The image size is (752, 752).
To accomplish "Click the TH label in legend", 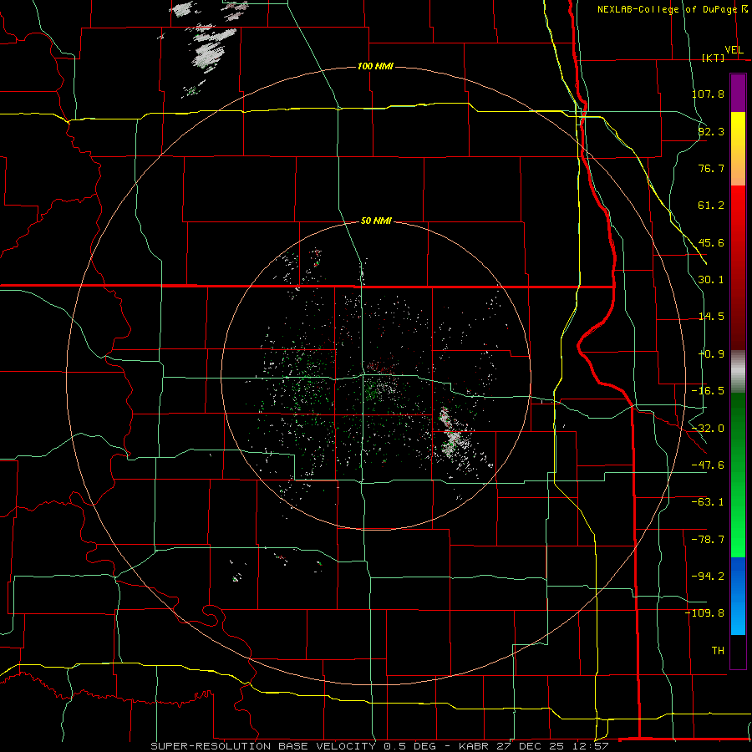I will 718,651.
